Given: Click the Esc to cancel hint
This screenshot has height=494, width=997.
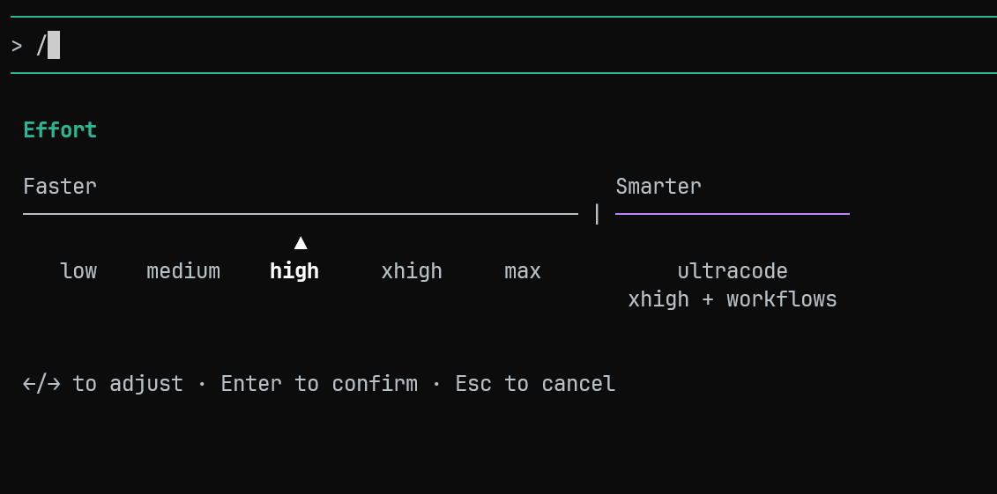Looking at the screenshot, I should point(535,384).
